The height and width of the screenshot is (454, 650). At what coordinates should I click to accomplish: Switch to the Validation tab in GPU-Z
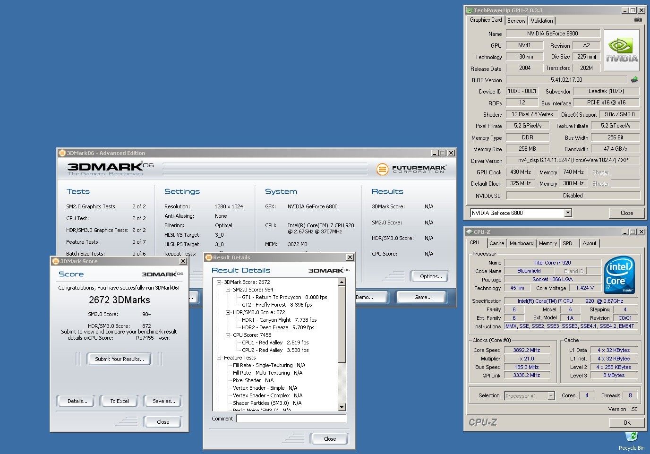point(542,21)
